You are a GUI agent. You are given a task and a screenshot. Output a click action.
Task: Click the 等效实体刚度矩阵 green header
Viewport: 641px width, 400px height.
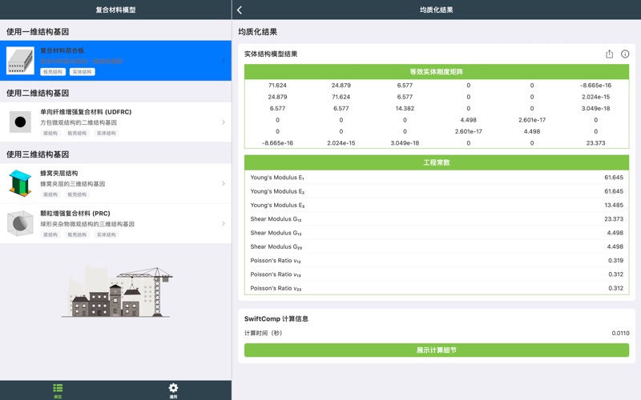(437, 72)
